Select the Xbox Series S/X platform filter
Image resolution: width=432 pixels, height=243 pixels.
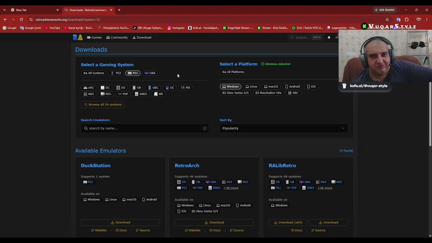pos(236,93)
